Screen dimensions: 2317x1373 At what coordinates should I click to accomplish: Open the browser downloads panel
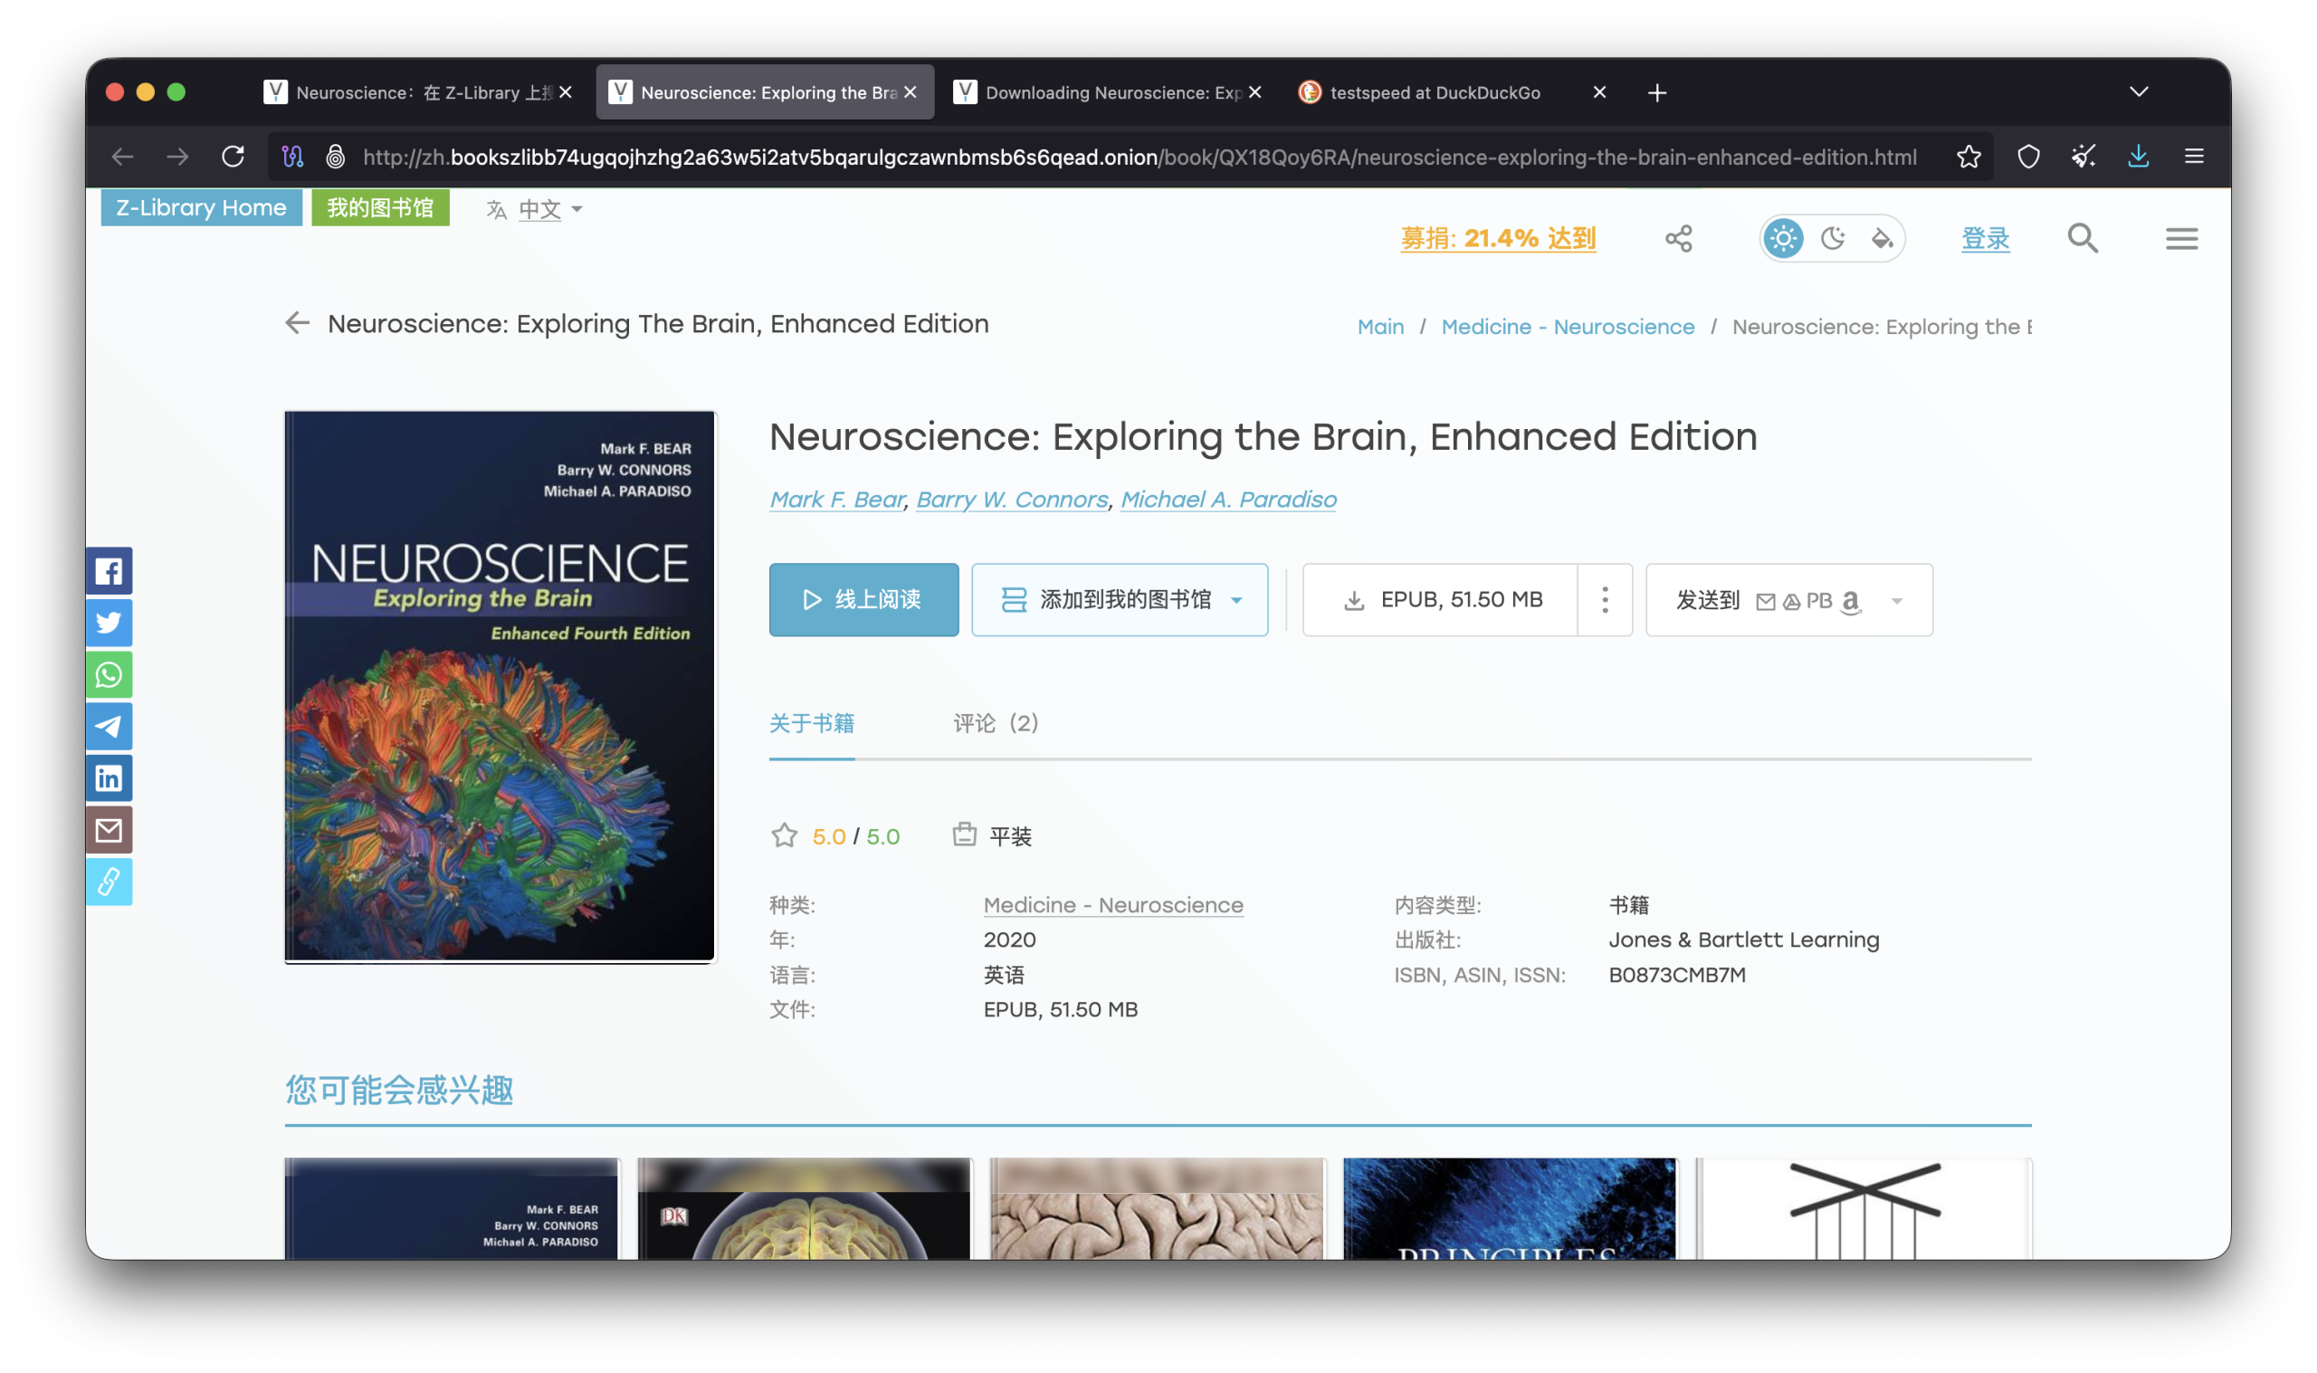2138,157
